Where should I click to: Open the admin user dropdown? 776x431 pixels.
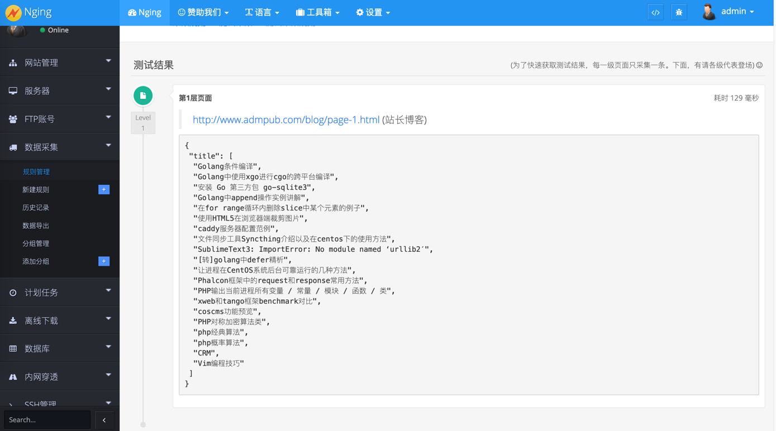[737, 12]
